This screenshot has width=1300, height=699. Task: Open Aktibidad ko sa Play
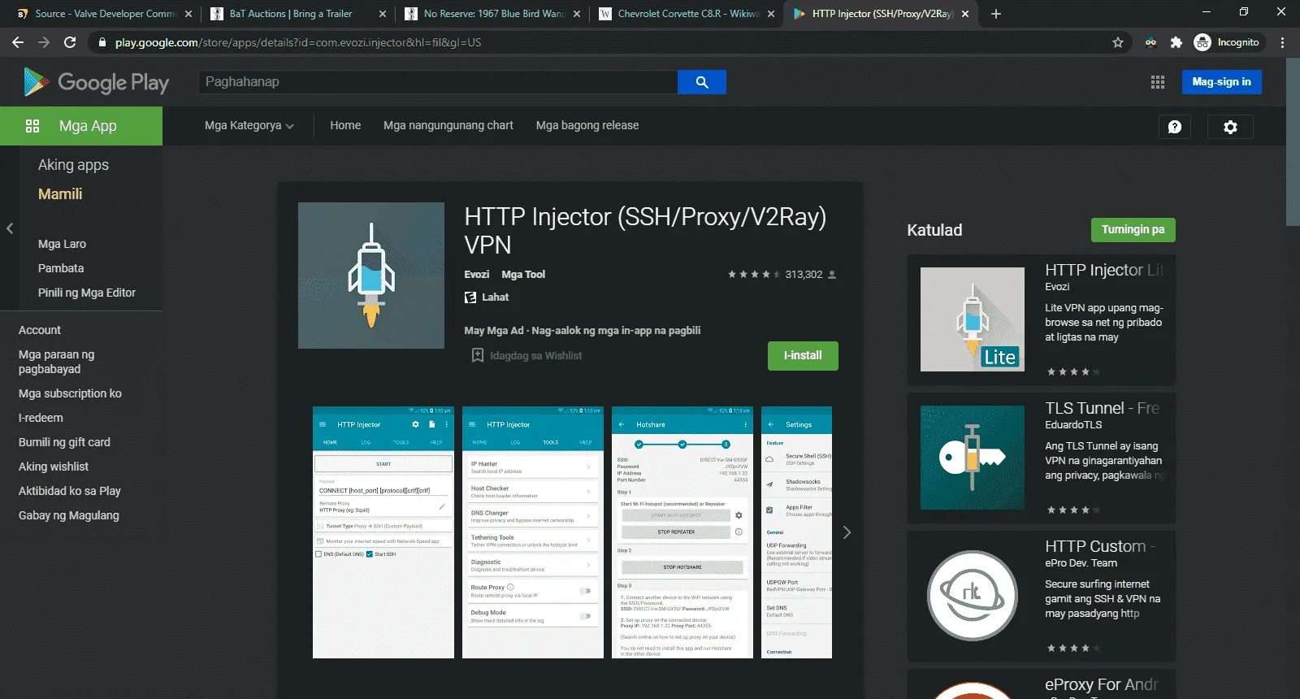(x=70, y=491)
